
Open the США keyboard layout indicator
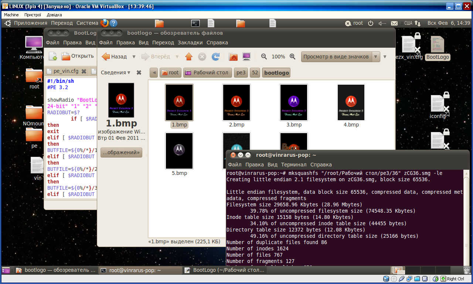[408, 23]
